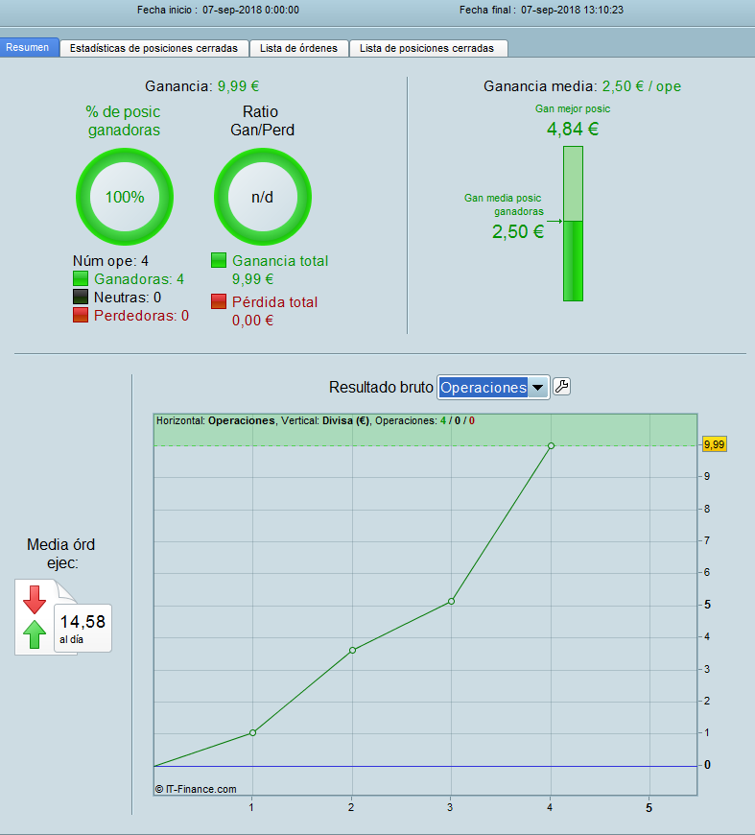755x835 pixels.
Task: Click the wrench settings icon beside Operaciones
Action: click(562, 386)
